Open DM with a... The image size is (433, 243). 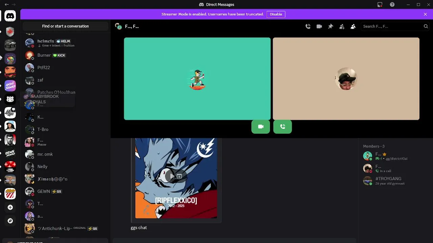click(x=66, y=216)
